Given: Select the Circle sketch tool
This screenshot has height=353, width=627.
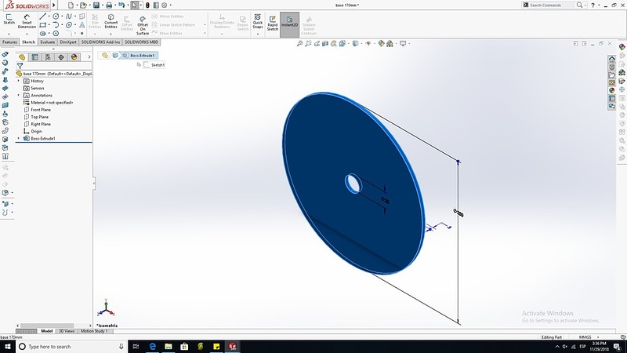Looking at the screenshot, I should (x=56, y=16).
